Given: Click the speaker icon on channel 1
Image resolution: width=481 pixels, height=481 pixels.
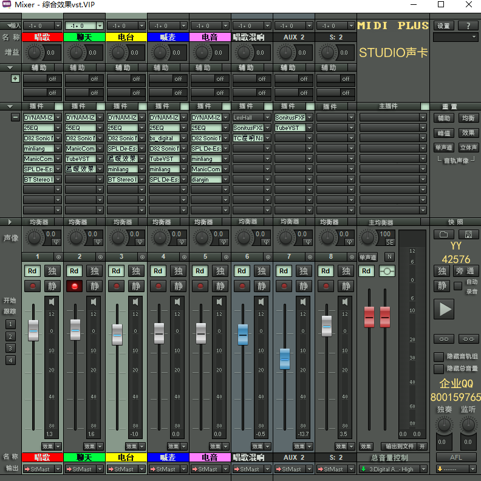Looking at the screenshot, I should [x=52, y=302].
